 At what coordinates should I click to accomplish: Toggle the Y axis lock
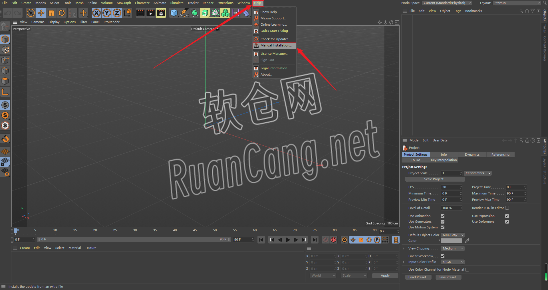pos(106,13)
